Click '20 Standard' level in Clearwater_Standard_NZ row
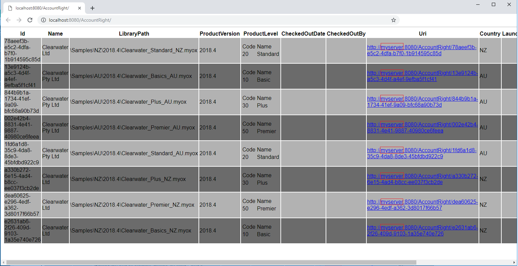The height and width of the screenshot is (266, 518). [261, 54]
